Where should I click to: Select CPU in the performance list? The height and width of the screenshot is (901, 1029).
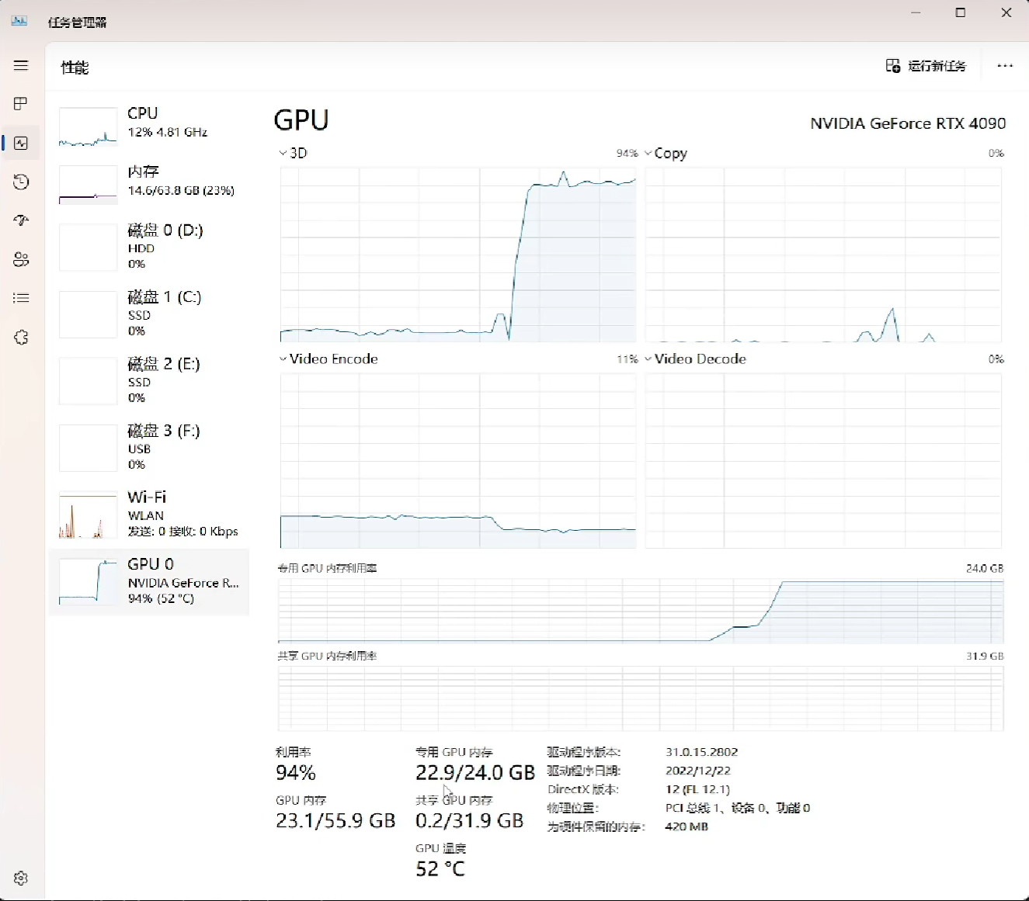pos(149,123)
